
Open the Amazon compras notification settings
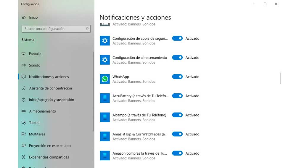coord(139,153)
